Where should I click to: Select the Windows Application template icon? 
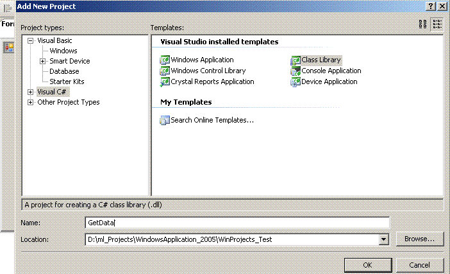click(165, 60)
